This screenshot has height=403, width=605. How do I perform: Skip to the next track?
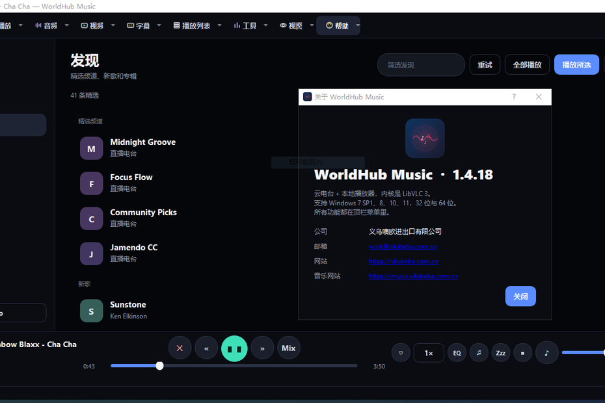[262, 348]
